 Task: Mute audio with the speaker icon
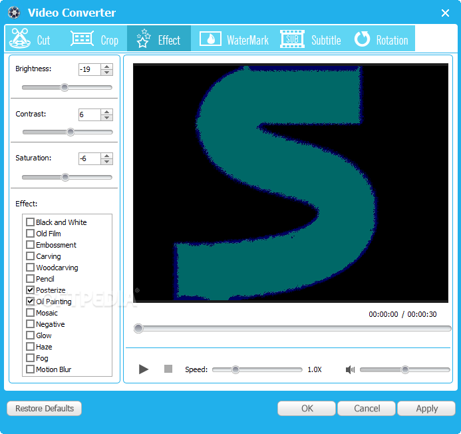click(350, 369)
